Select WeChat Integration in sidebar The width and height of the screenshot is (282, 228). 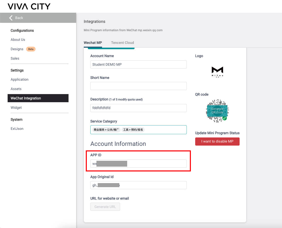[38, 98]
